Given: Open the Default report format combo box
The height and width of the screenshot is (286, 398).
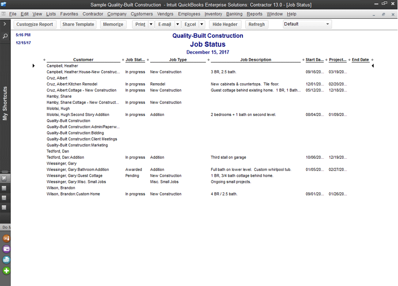Looking at the screenshot, I should coord(307,24).
